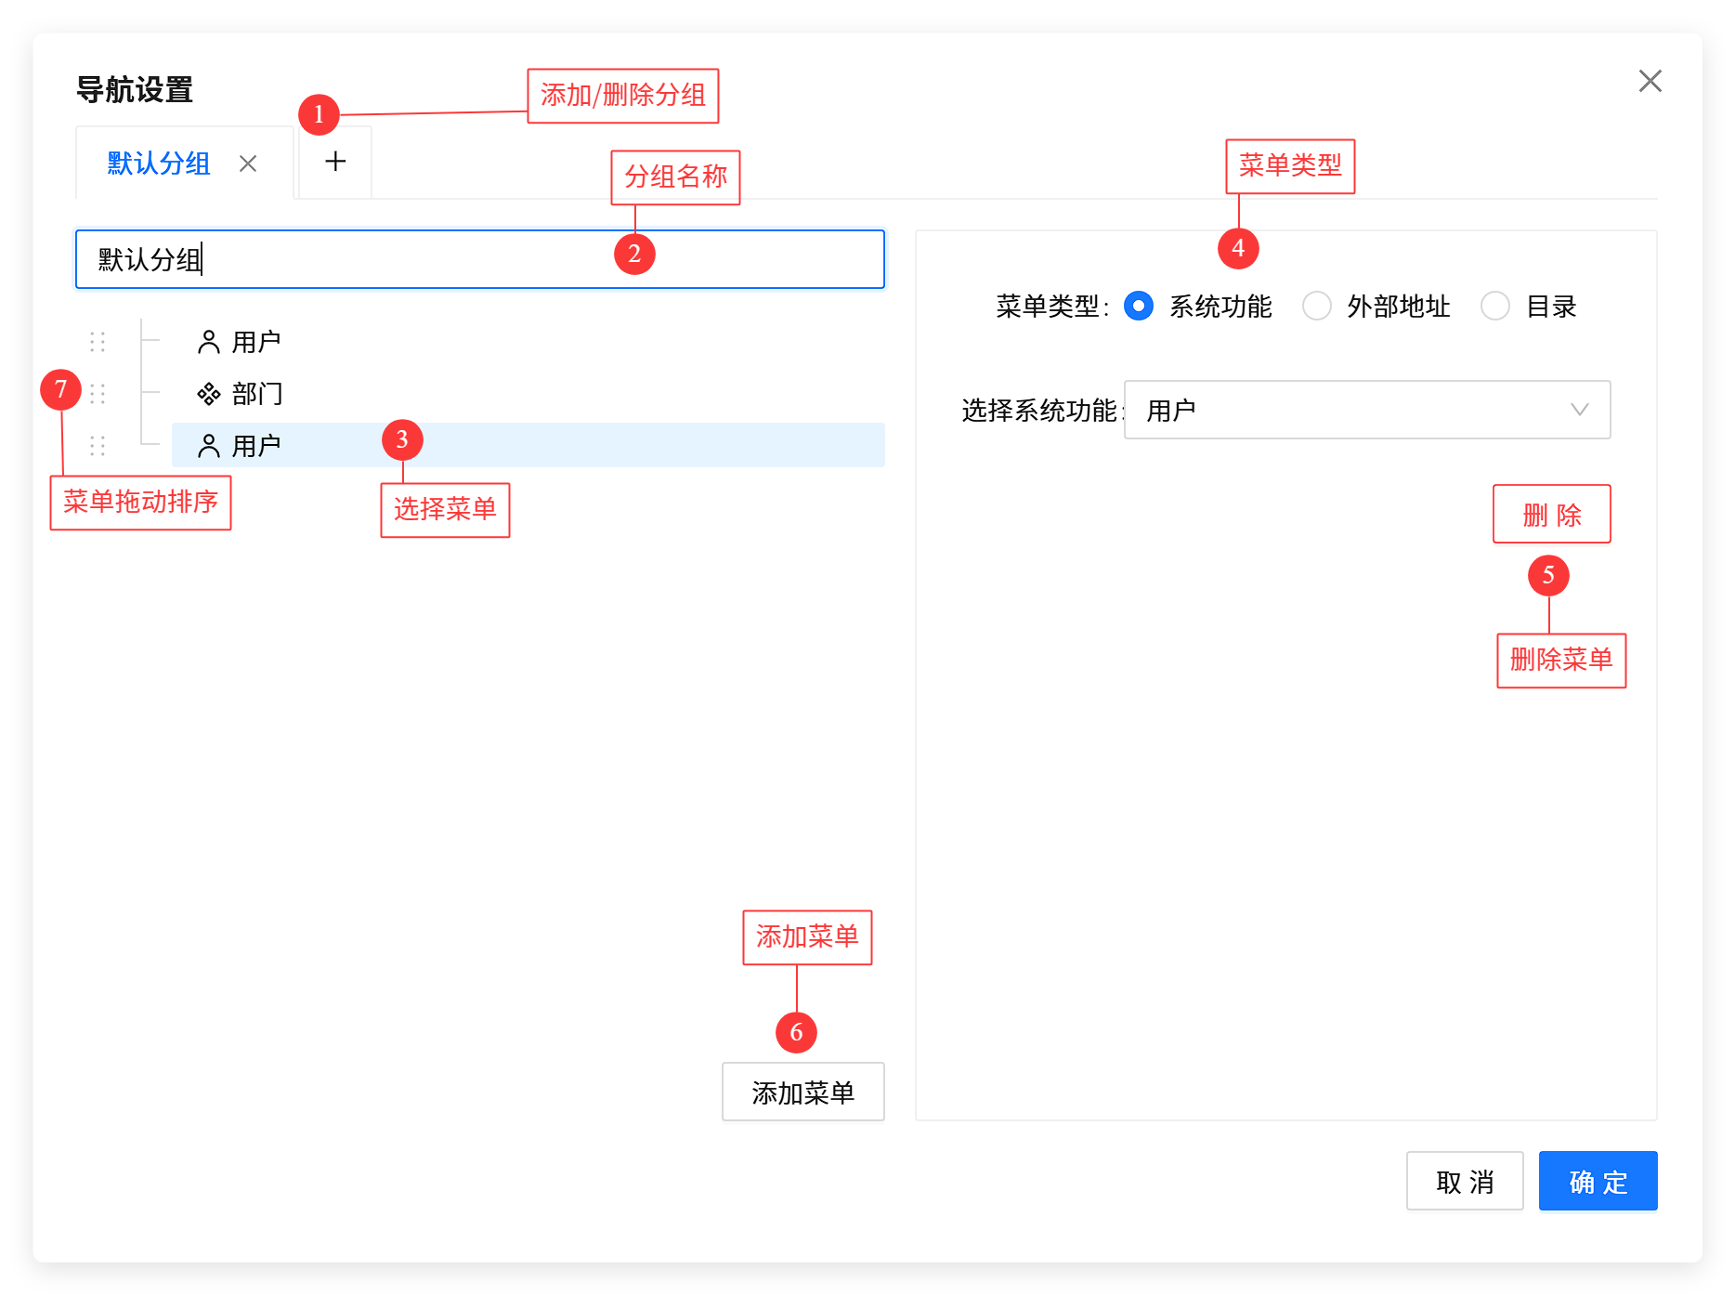Click the plus icon to add group

(x=335, y=162)
